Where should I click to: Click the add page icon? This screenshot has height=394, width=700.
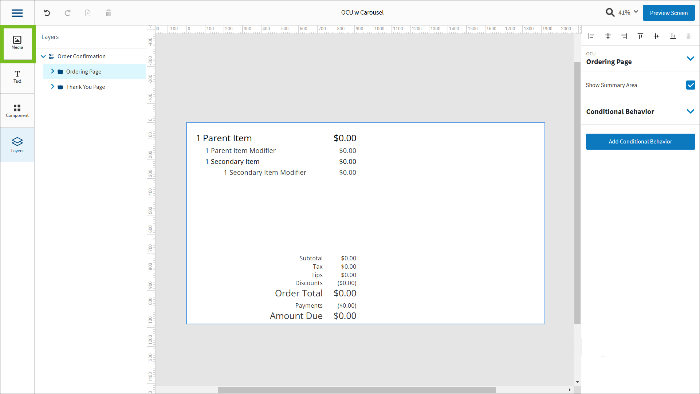[88, 13]
